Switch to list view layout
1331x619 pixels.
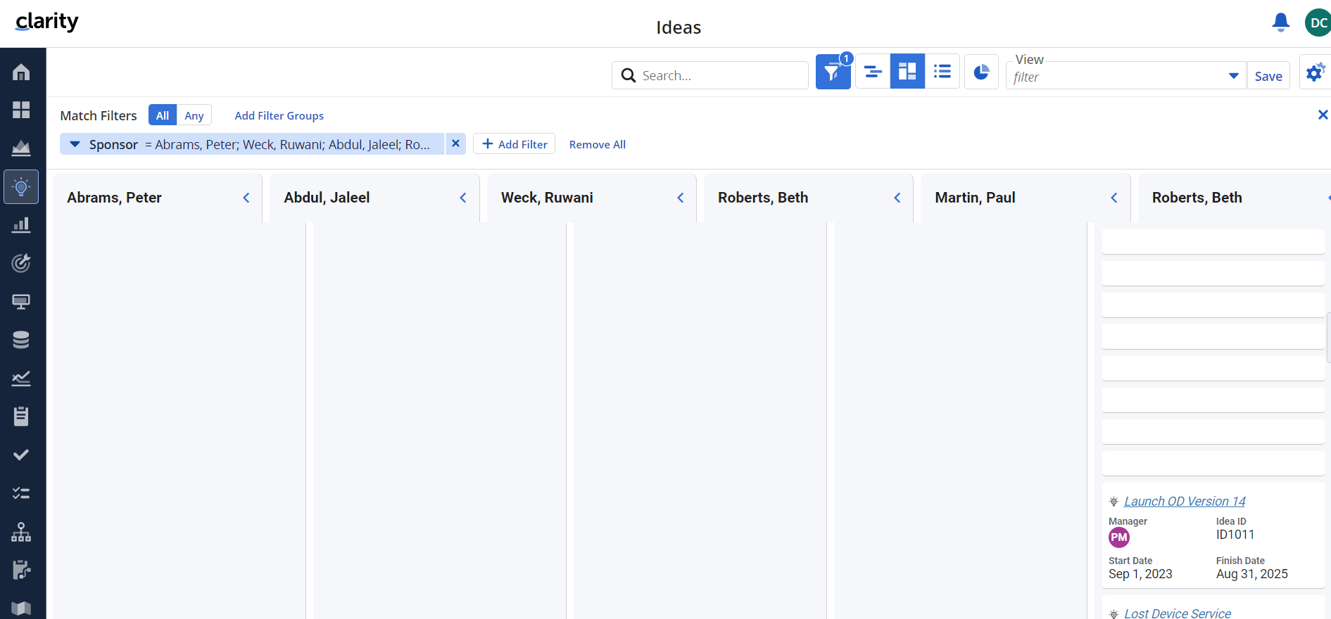(942, 72)
